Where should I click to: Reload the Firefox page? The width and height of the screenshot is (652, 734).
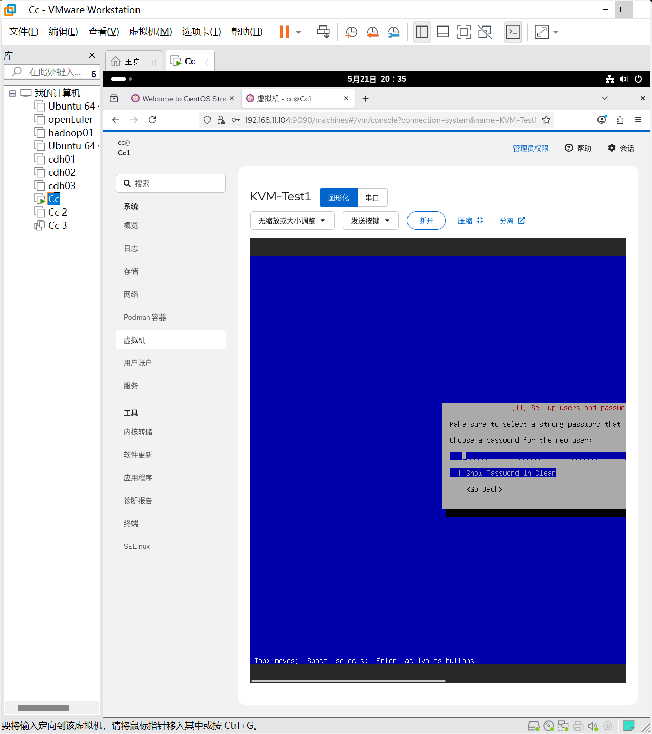(152, 120)
